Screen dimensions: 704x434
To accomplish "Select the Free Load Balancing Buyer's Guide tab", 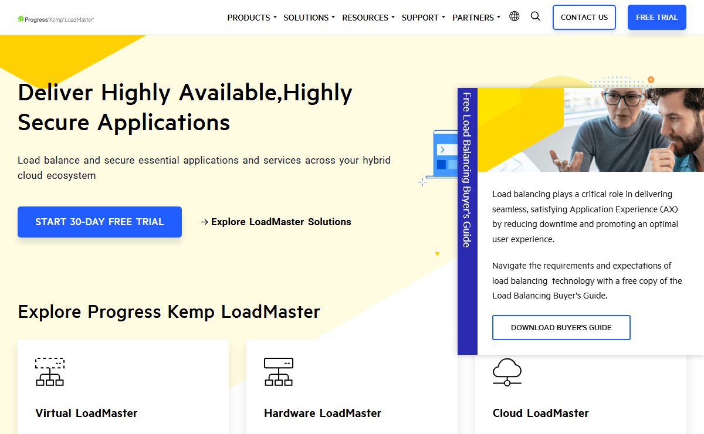I will tap(468, 222).
